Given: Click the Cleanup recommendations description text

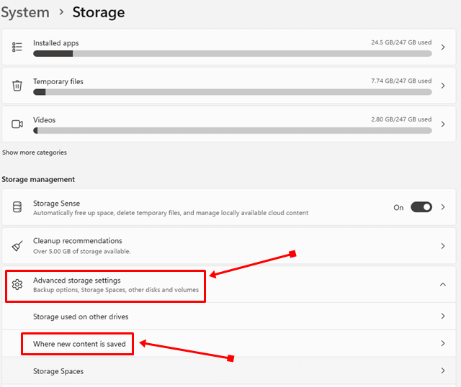Looking at the screenshot, I should 81,251.
